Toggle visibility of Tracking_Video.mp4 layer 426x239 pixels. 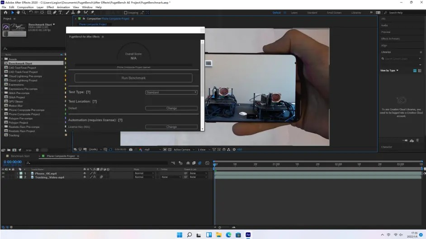(x=3, y=177)
